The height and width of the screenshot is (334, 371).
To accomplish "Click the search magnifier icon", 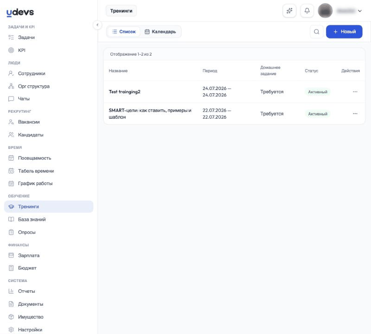I will click(x=316, y=32).
